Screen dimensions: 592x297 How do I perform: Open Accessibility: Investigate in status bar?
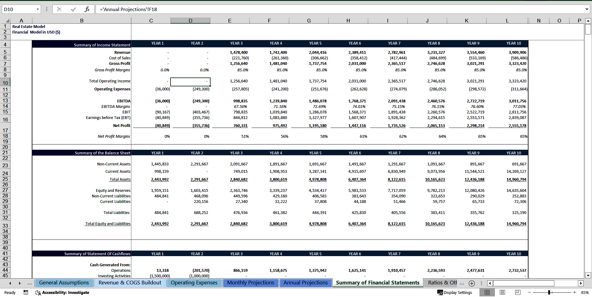[62, 292]
